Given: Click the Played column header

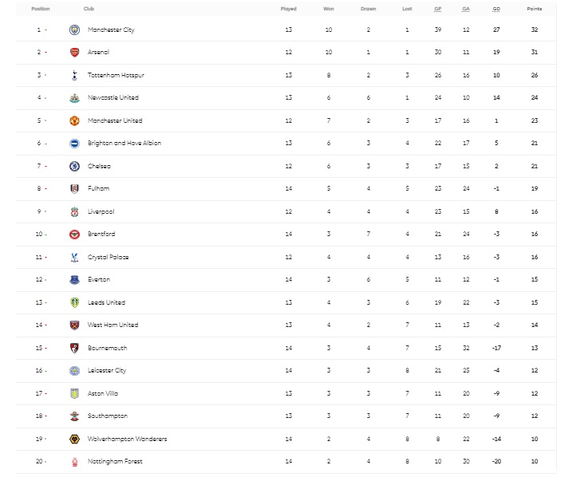Looking at the screenshot, I should (x=288, y=9).
